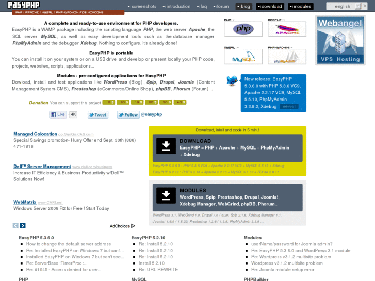This screenshot has height=281, width=375.
Task: Open the modules menu item
Action: 301,7
